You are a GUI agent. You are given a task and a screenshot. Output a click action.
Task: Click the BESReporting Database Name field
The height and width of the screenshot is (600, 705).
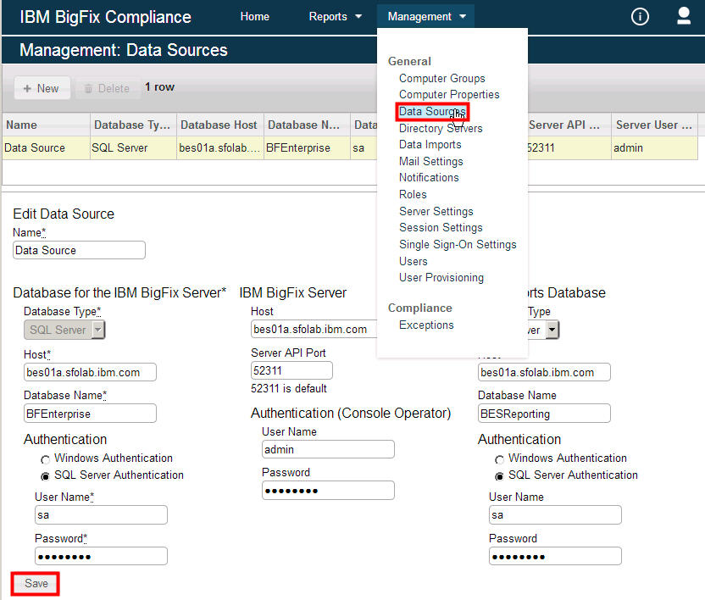(x=544, y=414)
